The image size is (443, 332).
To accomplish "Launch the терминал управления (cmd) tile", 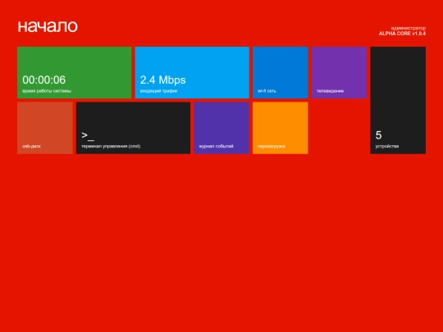I will pos(134,128).
